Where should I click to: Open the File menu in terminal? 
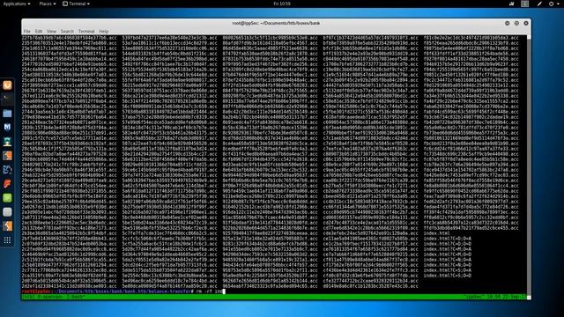[x=27, y=32]
